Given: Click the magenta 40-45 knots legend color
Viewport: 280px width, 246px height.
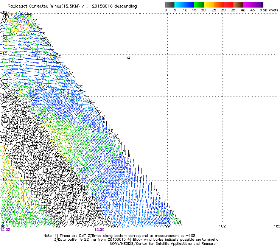Looking at the screenshot, I should pos(248,5).
